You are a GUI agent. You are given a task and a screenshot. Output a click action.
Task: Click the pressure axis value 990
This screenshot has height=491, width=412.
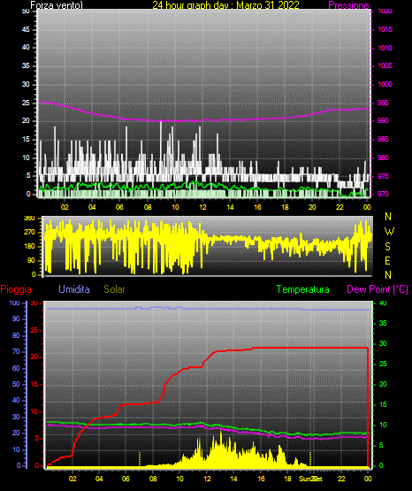click(x=383, y=120)
